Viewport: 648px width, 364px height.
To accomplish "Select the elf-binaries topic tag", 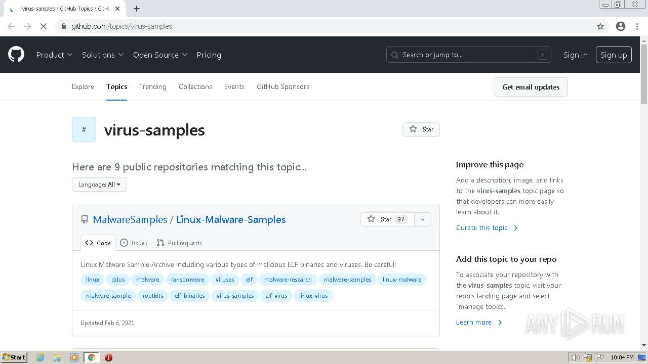I will (x=190, y=296).
